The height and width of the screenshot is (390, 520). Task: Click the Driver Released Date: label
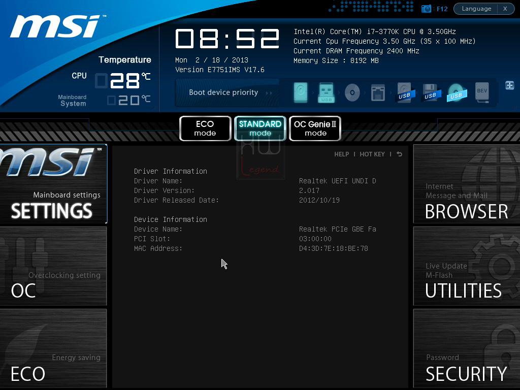[x=176, y=200]
